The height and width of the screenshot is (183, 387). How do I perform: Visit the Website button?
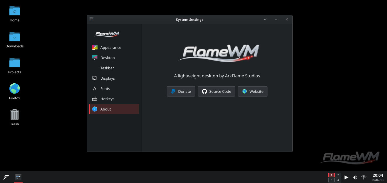[x=253, y=91]
